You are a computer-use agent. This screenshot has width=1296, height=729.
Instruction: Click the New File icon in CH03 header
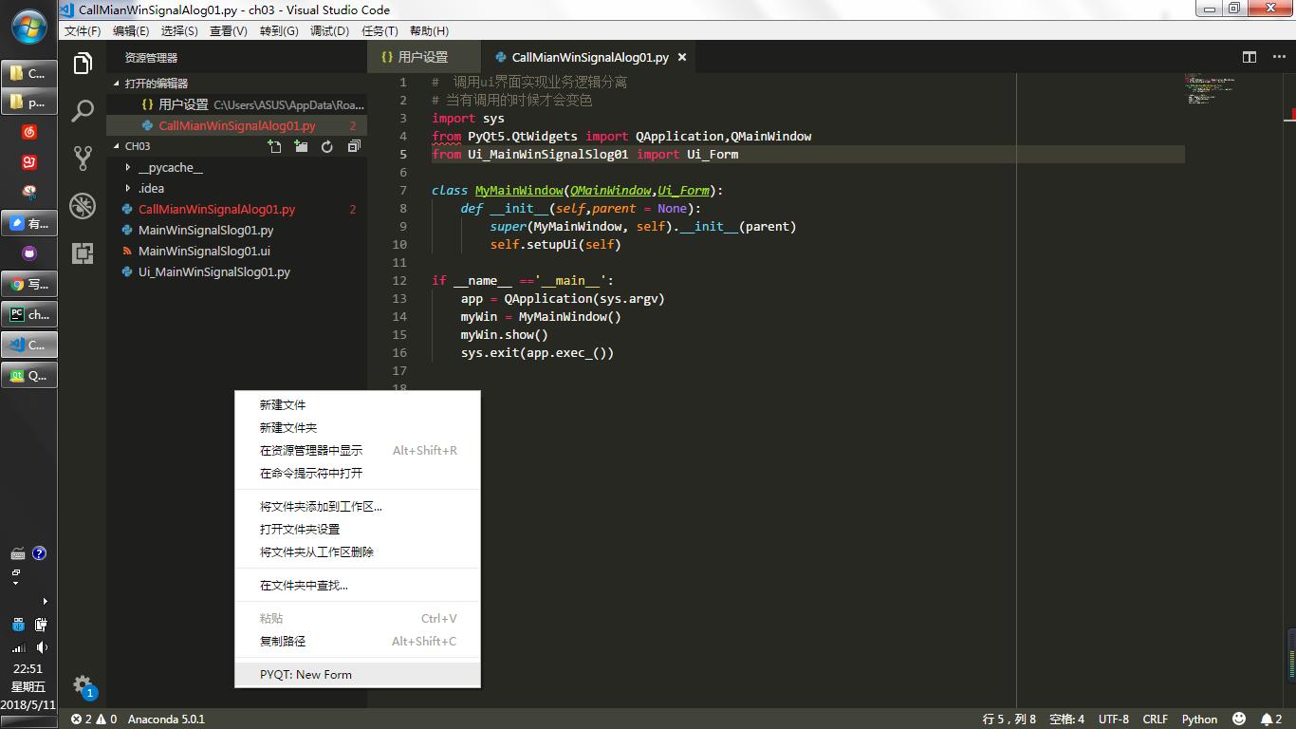(274, 146)
